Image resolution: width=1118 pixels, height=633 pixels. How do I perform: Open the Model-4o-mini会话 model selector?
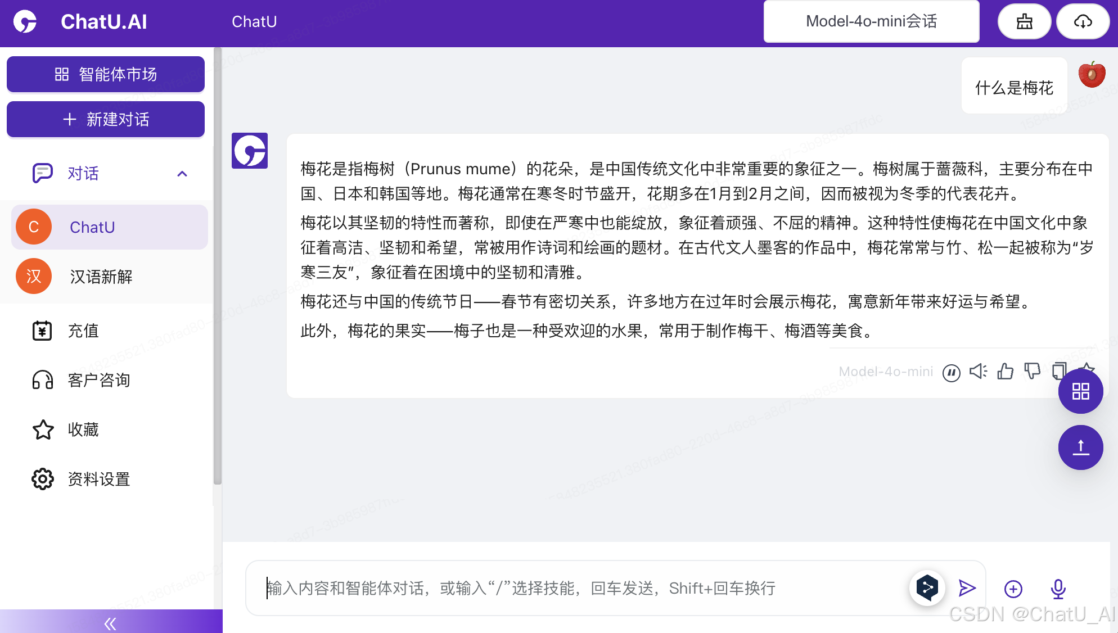click(x=871, y=21)
